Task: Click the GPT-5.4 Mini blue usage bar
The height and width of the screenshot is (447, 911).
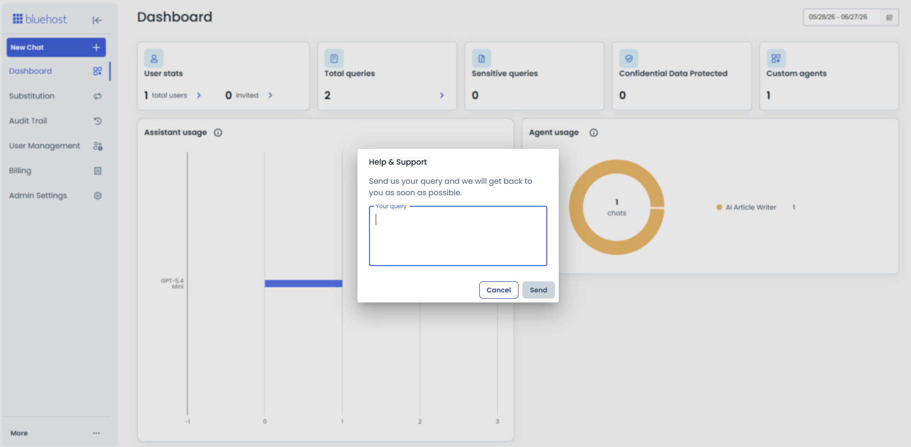Action: [x=303, y=284]
